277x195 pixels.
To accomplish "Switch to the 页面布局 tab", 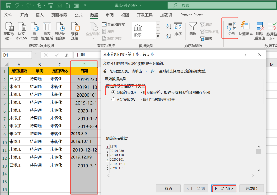I will [59, 15].
